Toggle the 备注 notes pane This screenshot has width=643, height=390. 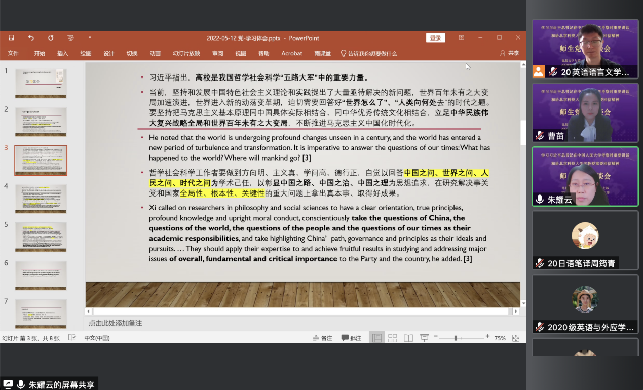[322, 338]
